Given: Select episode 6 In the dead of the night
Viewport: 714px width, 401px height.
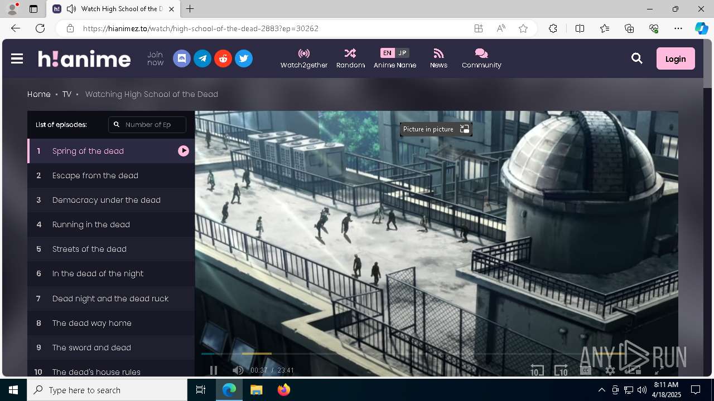Looking at the screenshot, I should [111, 273].
